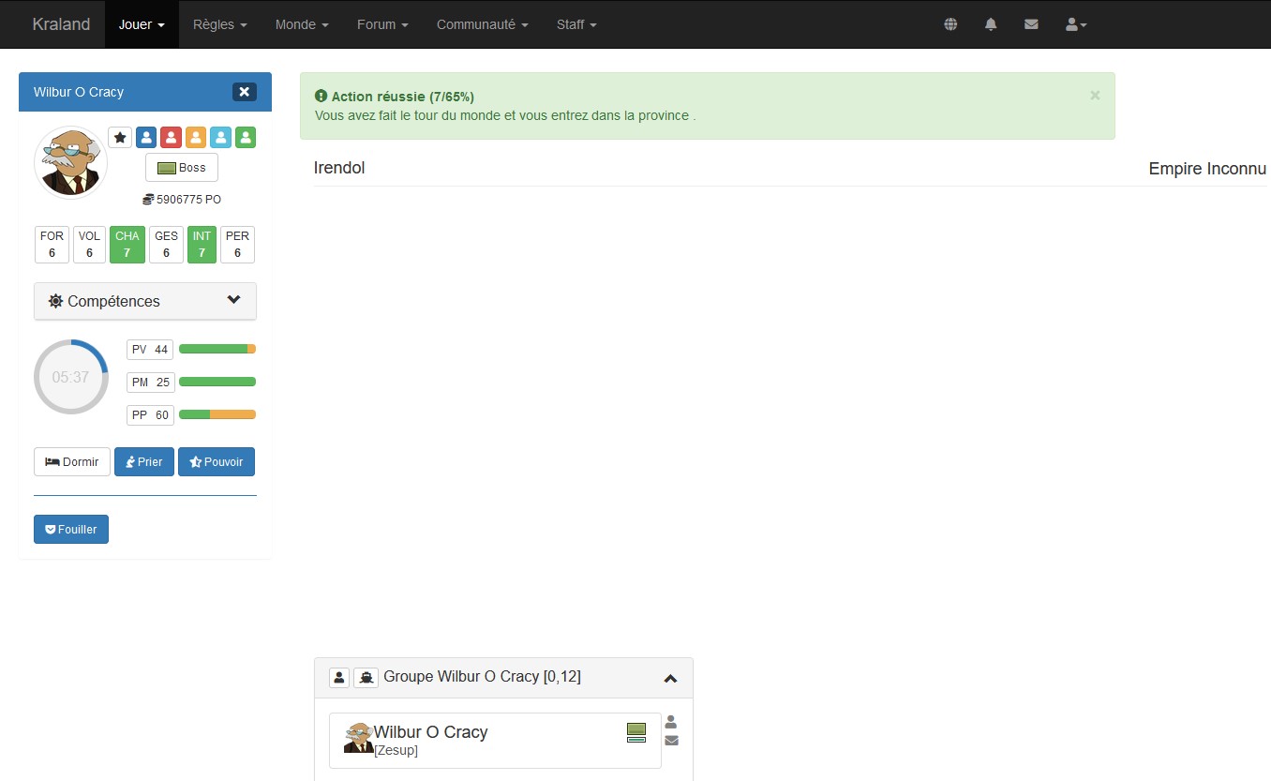1271x781 pixels.
Task: Click the Fouiller button
Action: [x=71, y=530]
